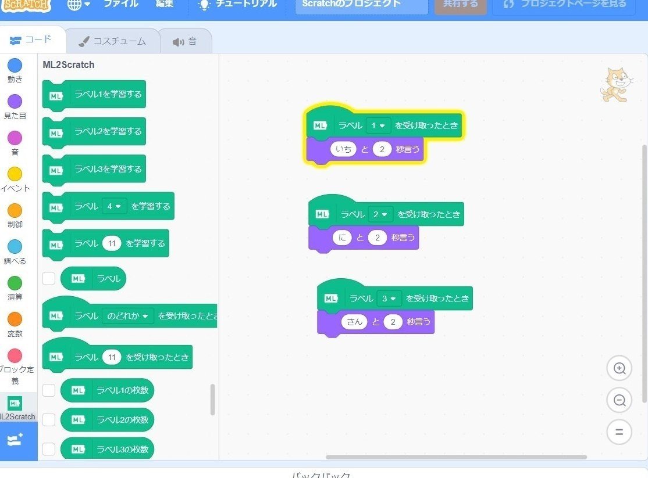The width and height of the screenshot is (648, 478).
Task: Switch to the コスチューム tab
Action: pos(113,40)
